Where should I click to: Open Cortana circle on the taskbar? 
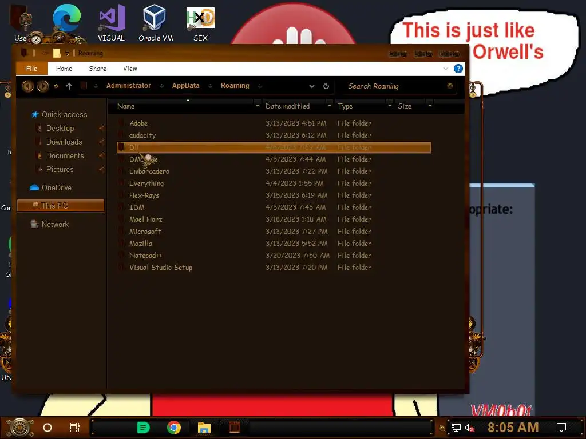(47, 428)
